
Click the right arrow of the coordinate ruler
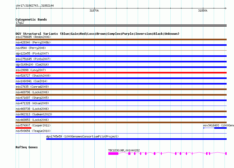coord(226,8)
